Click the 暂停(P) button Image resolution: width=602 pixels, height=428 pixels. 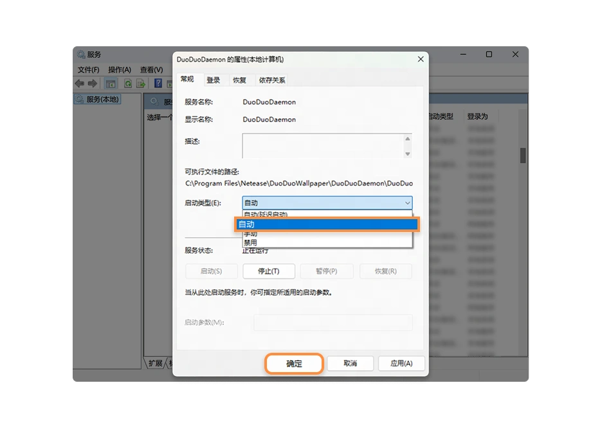click(x=326, y=271)
